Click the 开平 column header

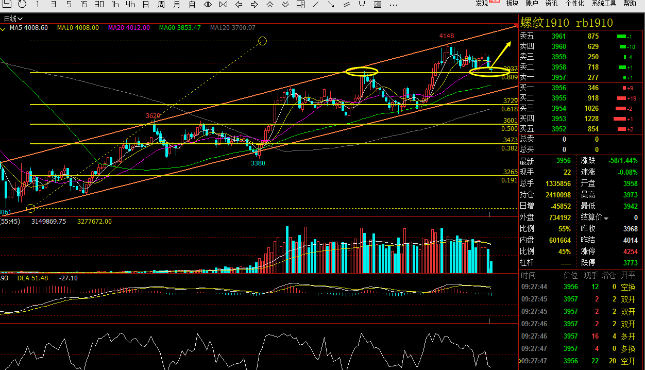pyautogui.click(x=629, y=276)
